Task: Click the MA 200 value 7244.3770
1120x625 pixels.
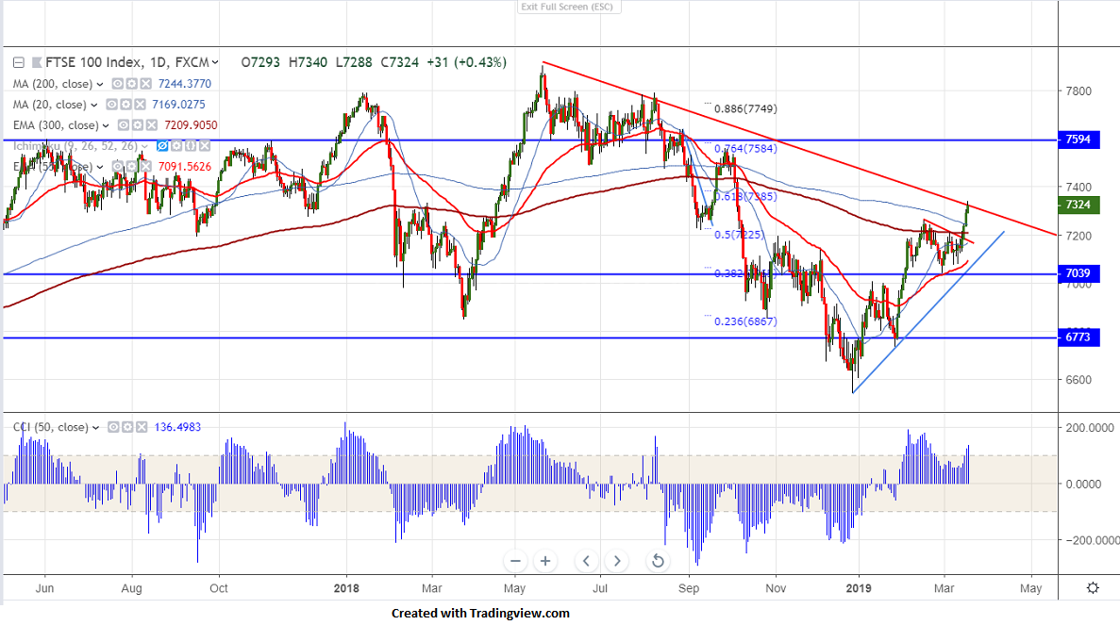Action: pyautogui.click(x=184, y=84)
